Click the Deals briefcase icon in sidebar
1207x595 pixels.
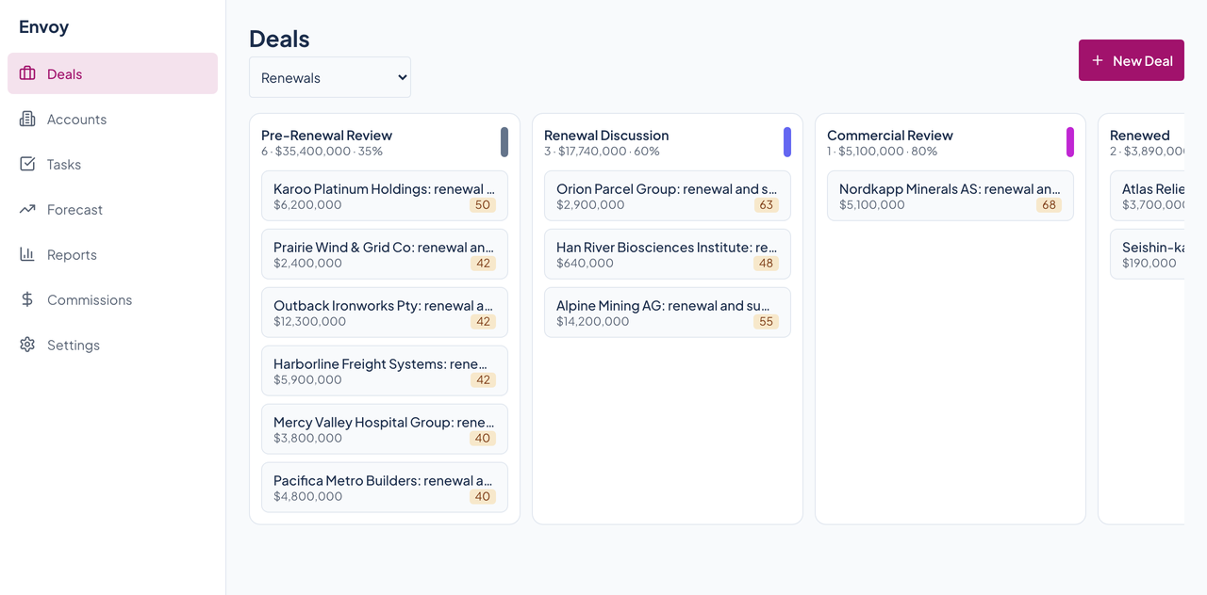27,73
